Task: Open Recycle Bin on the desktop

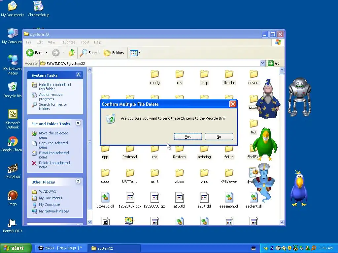Action: pyautogui.click(x=13, y=90)
